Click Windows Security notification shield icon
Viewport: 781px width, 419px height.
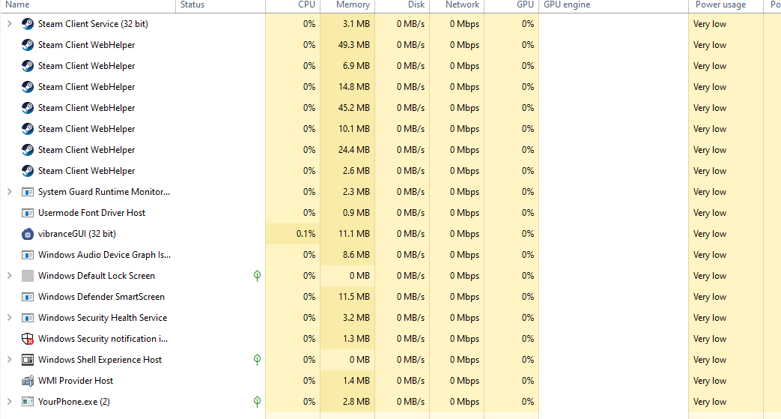click(28, 339)
